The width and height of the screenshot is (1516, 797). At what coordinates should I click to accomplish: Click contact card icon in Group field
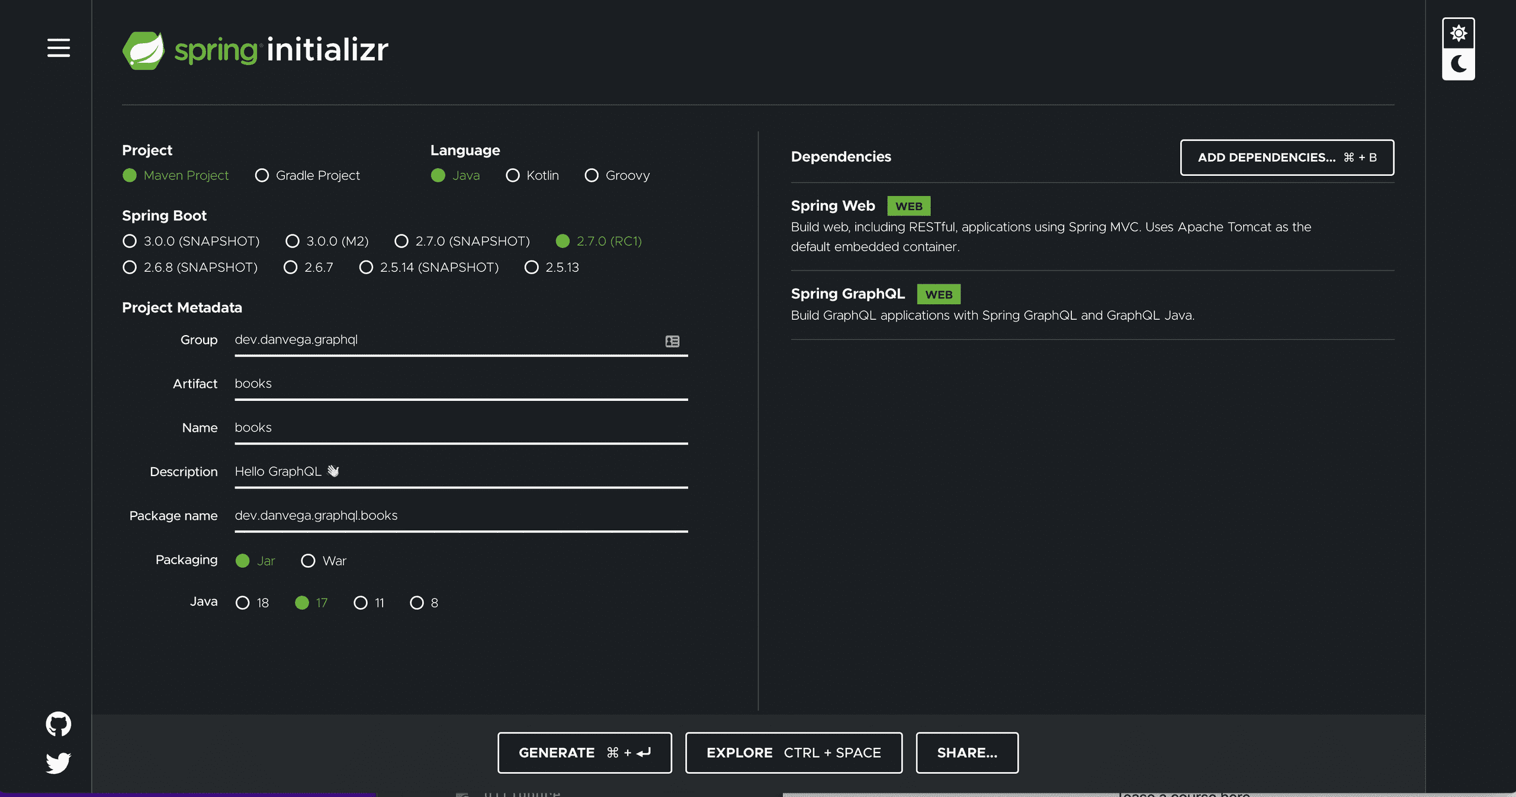tap(672, 341)
